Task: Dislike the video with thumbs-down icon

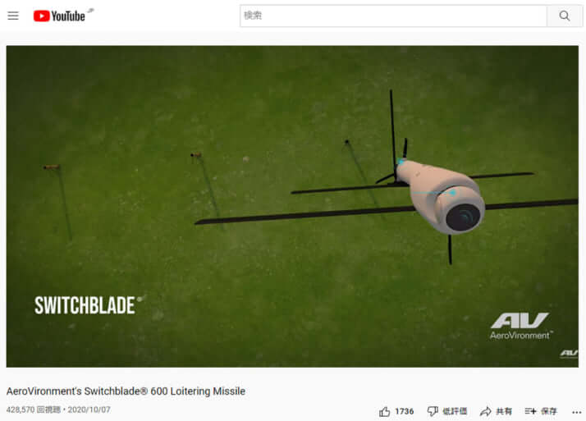Action: tap(433, 412)
